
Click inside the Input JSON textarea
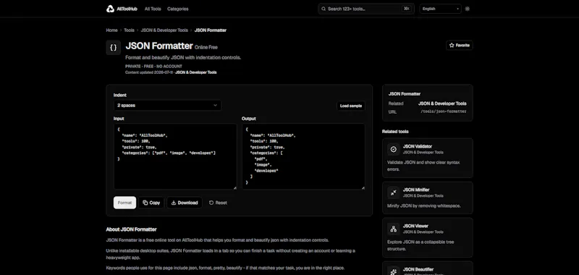click(x=175, y=156)
